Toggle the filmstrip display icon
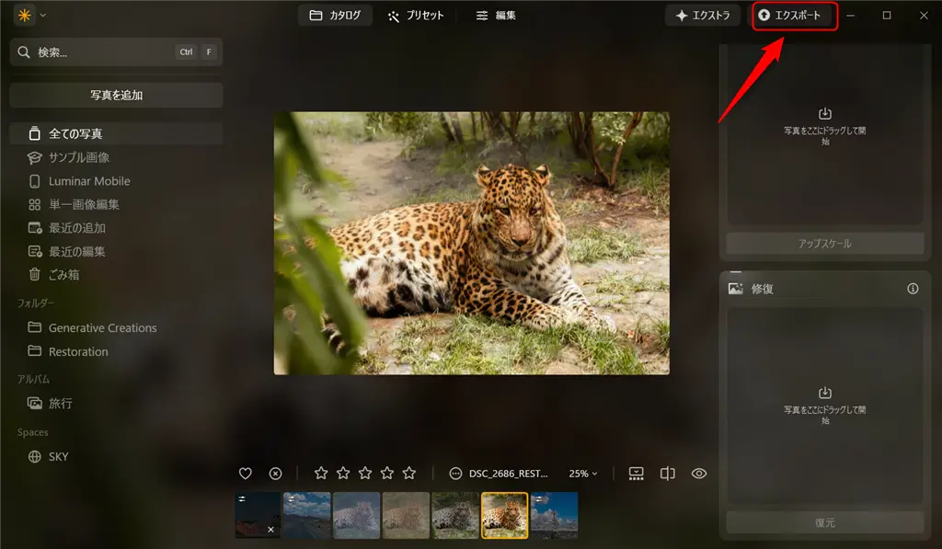This screenshot has height=549, width=942. point(636,474)
